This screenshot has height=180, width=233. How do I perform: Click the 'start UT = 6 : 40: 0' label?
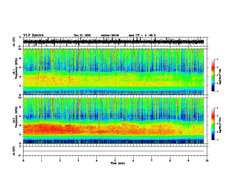click(142, 35)
